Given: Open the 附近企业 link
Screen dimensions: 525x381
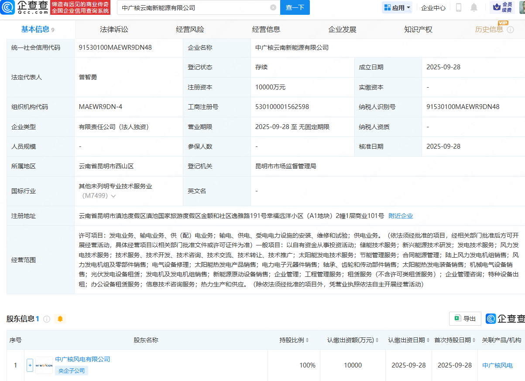Looking at the screenshot, I should (401, 216).
